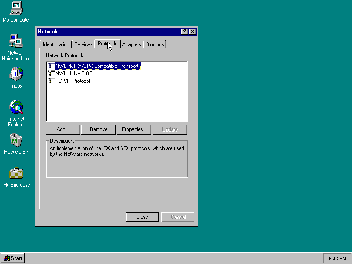Click the NWLink NetBIOS protocol icon
Screen dimensions: 352x264
point(51,73)
